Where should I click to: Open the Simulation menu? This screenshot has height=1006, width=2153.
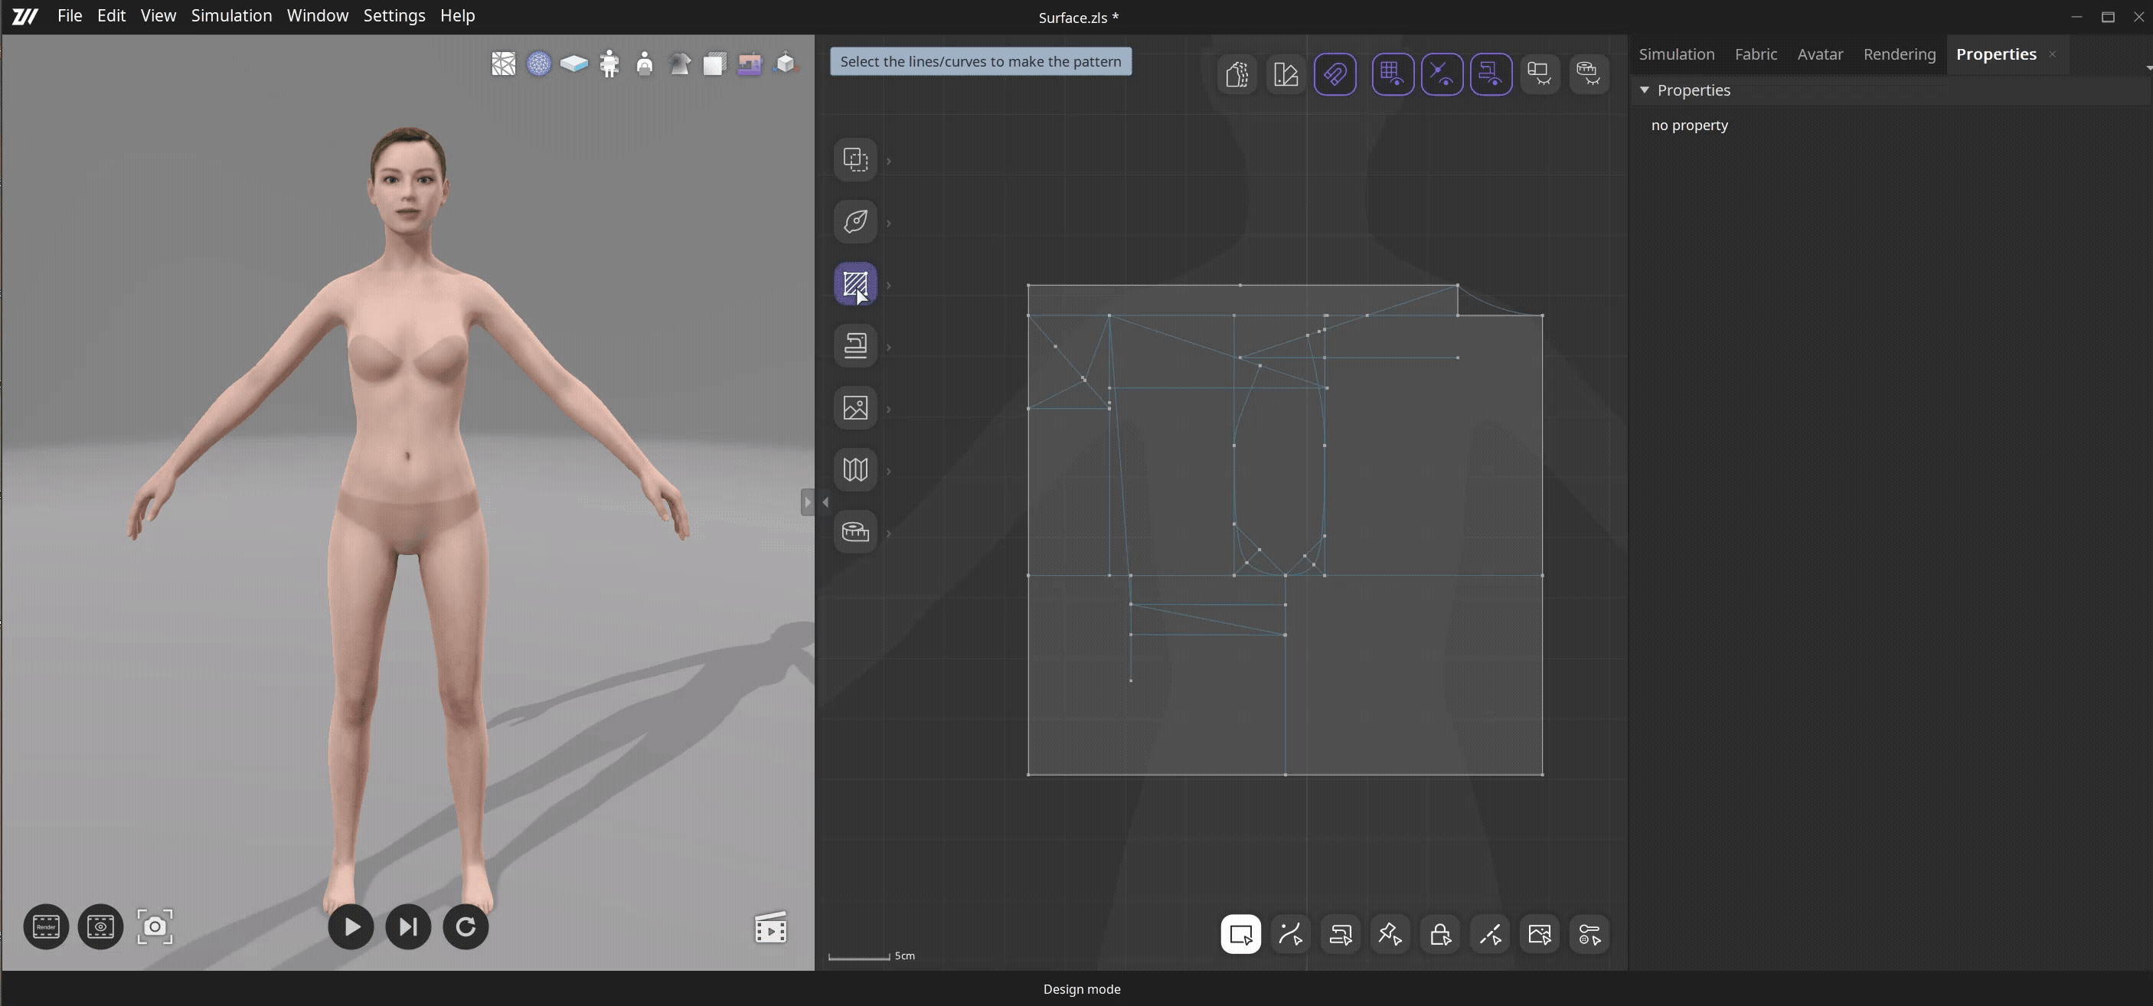pyautogui.click(x=231, y=15)
